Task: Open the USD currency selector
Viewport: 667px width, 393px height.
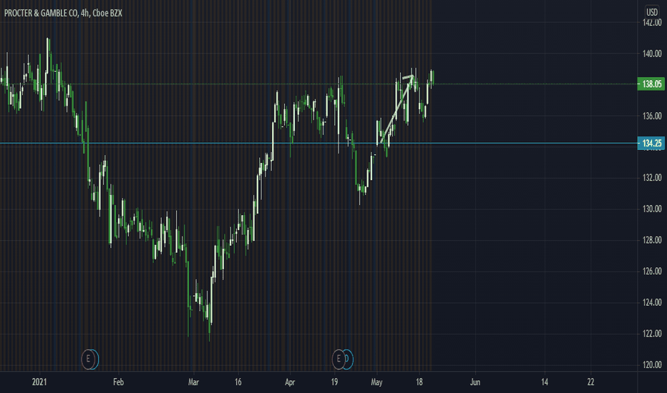Action: click(x=652, y=12)
